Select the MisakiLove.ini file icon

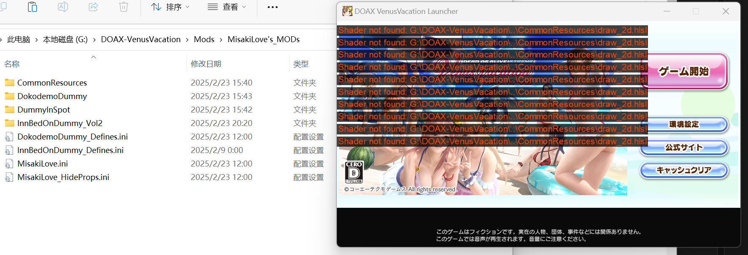pos(9,164)
